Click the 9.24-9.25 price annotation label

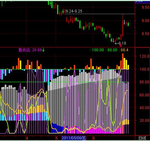(74, 11)
